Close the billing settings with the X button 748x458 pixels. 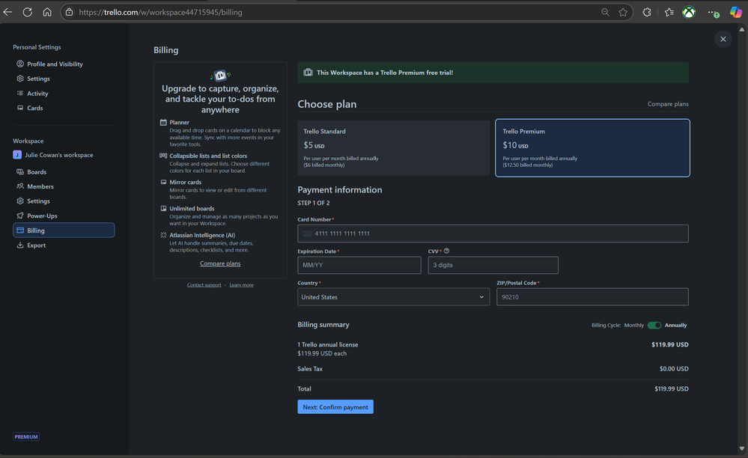click(x=723, y=39)
